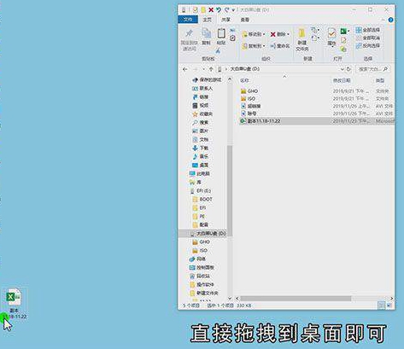Viewport: 404px width, 349px height.
Task: Click Properties icon in title bar toolbar
Action: tap(196, 10)
